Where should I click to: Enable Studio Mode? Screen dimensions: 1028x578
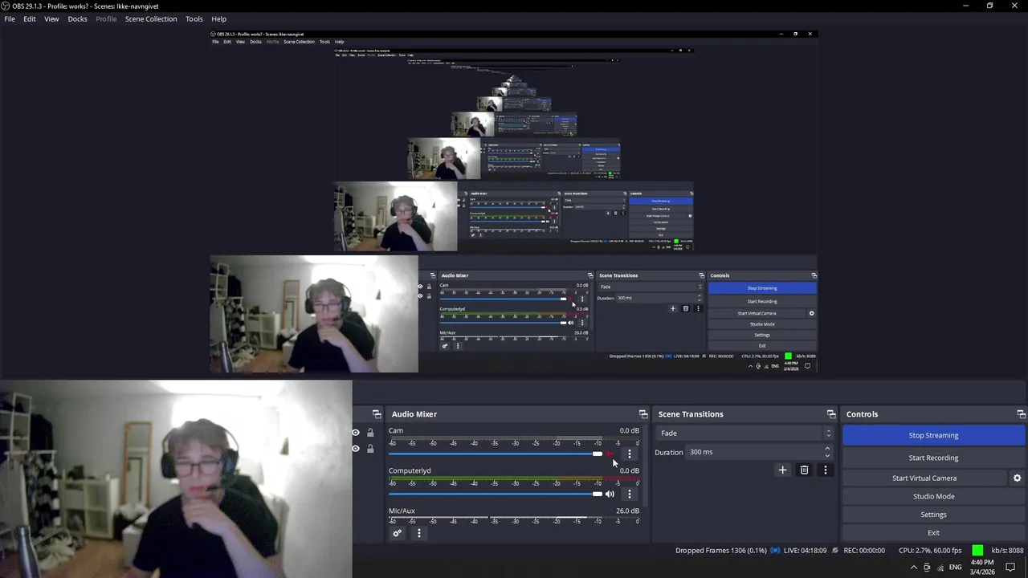[x=933, y=496]
